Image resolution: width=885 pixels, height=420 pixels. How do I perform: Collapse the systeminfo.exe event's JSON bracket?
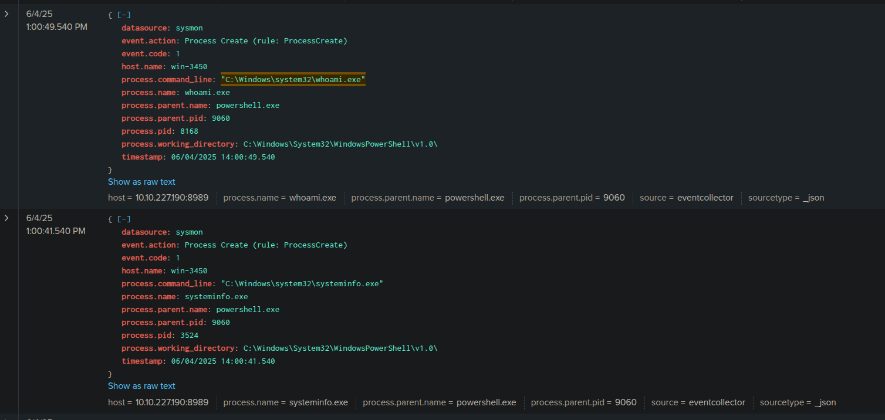point(125,218)
